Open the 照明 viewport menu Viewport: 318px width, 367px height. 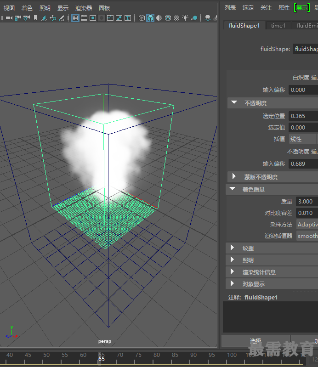point(45,8)
